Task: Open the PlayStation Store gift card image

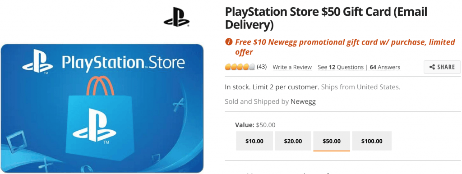Action: click(102, 108)
